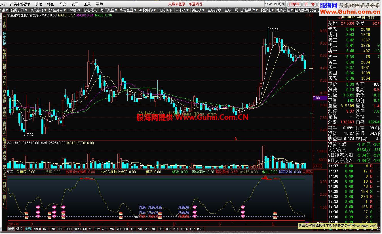This screenshot has width=382, height=234.
Task: Click the 涨停 9.37 value
Action: point(350,111)
